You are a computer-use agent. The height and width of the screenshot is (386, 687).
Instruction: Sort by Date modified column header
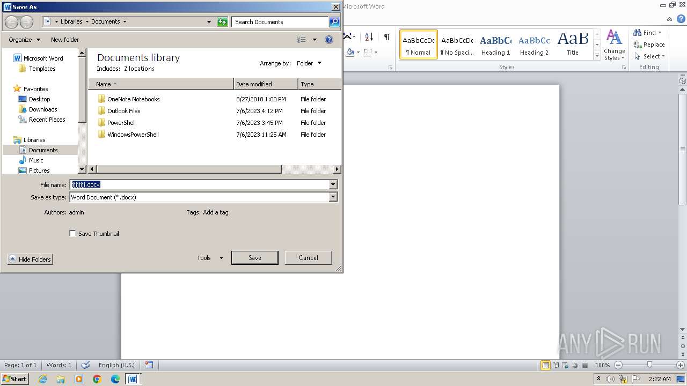[x=266, y=84]
